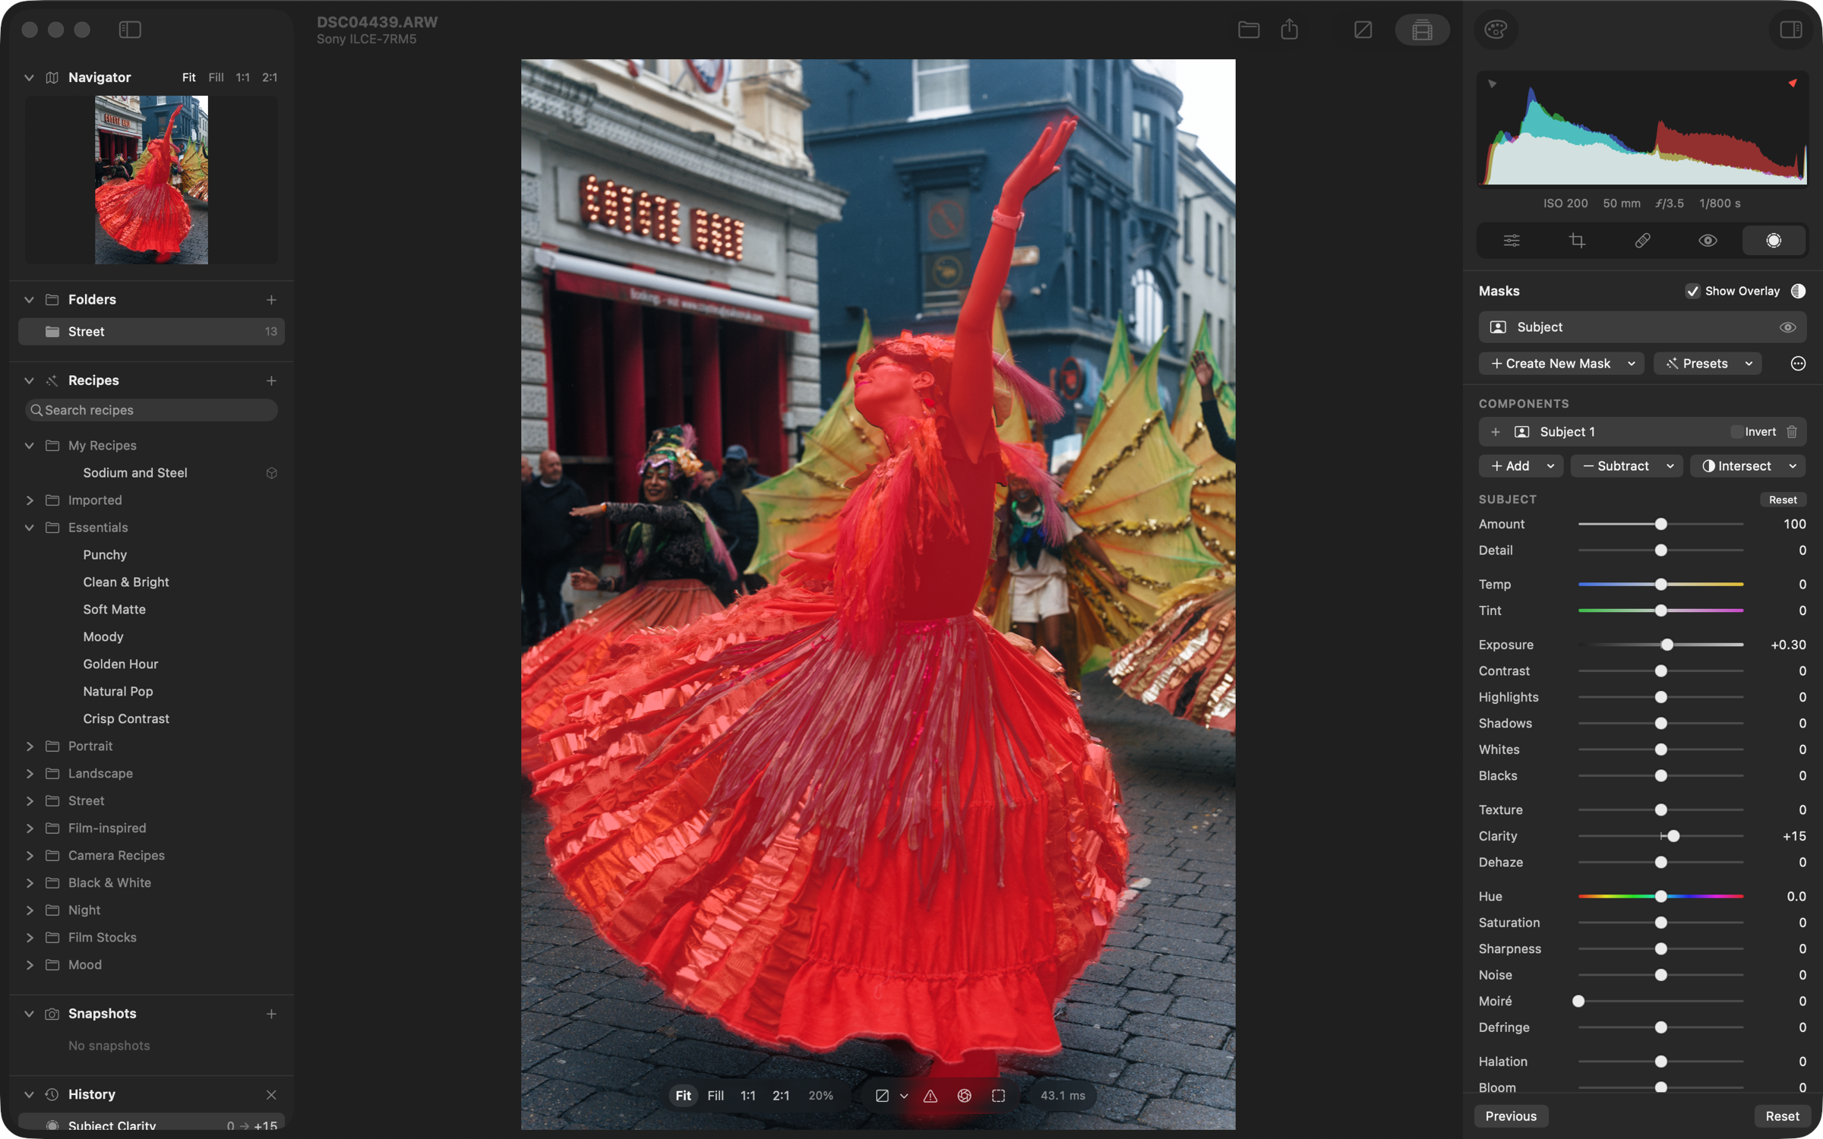Select the Street folder row
Viewport: 1823px width, 1139px height.
pos(151,332)
